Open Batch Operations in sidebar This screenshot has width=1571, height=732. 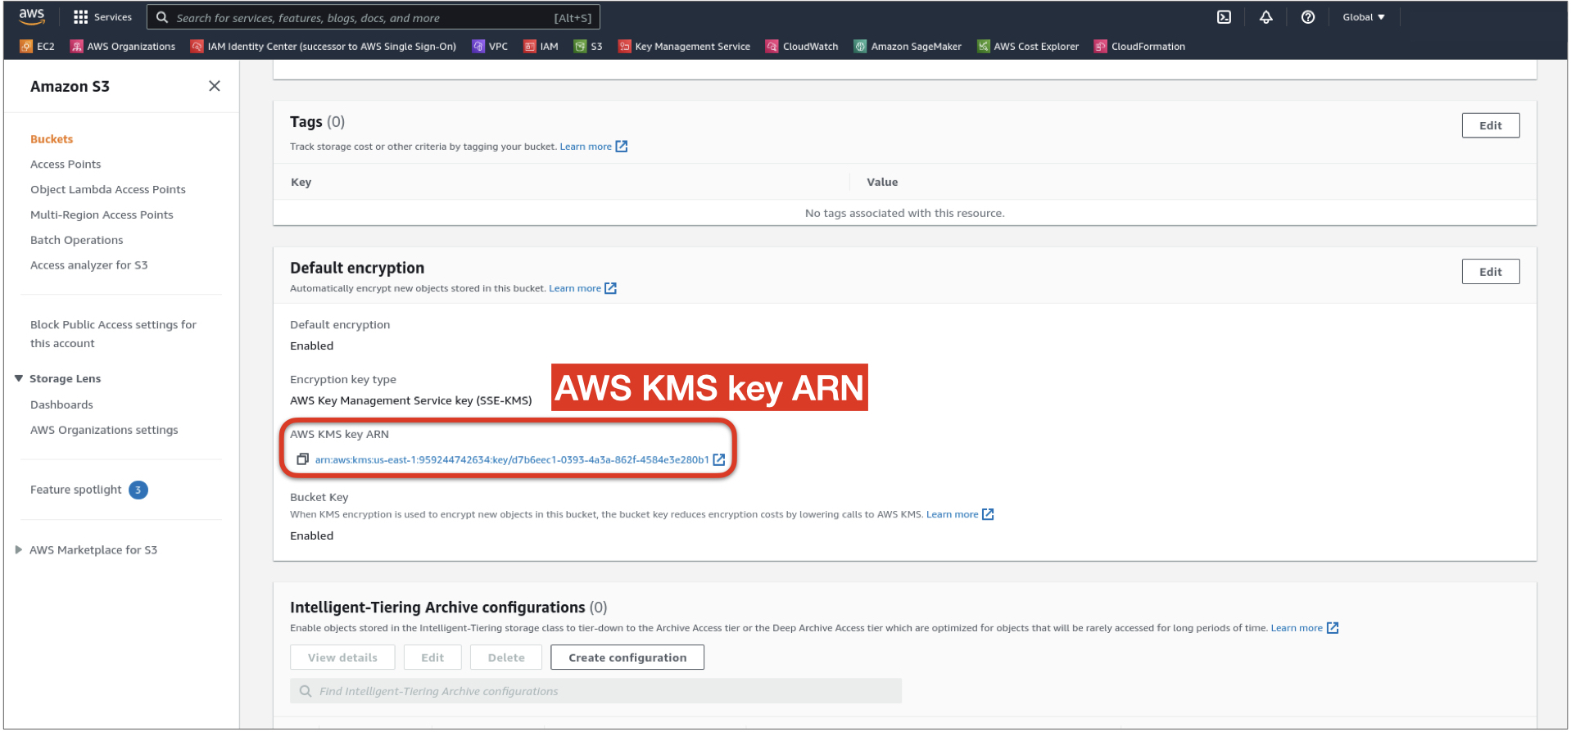pyautogui.click(x=77, y=241)
